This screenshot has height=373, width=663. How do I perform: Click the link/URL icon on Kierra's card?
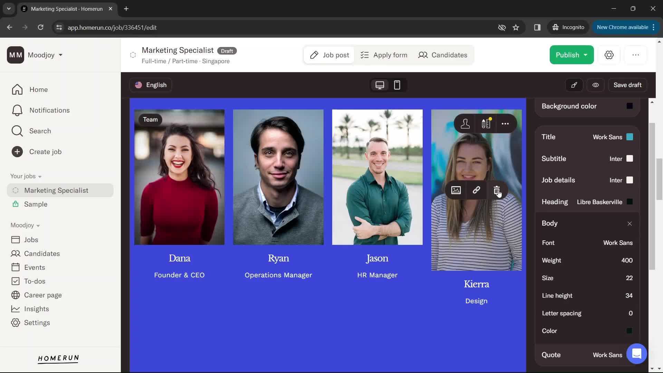(476, 190)
